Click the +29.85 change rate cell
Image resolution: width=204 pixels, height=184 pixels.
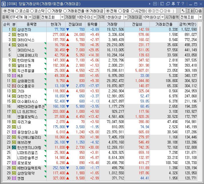(x=94, y=50)
